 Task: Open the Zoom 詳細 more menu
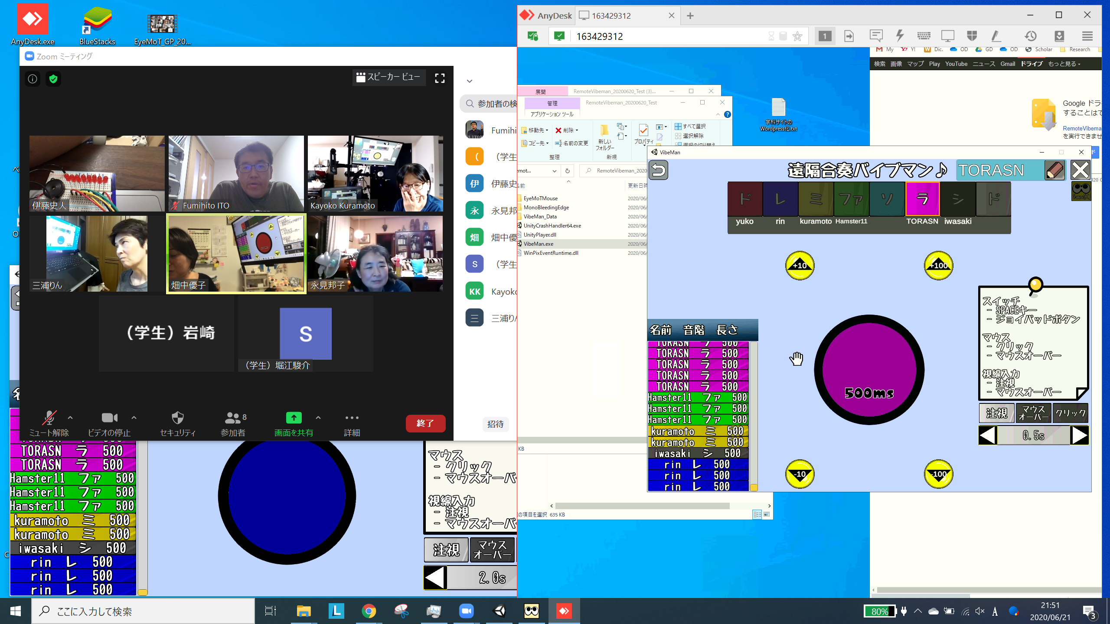(x=352, y=423)
